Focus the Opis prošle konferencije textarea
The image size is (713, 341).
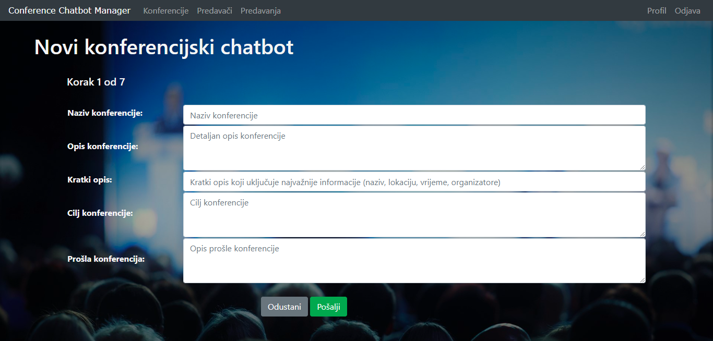point(414,261)
